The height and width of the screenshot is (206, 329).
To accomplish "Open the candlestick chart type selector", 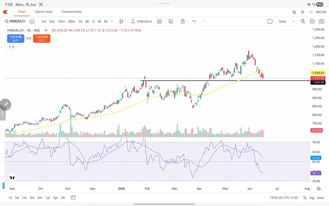I will tap(121, 21).
